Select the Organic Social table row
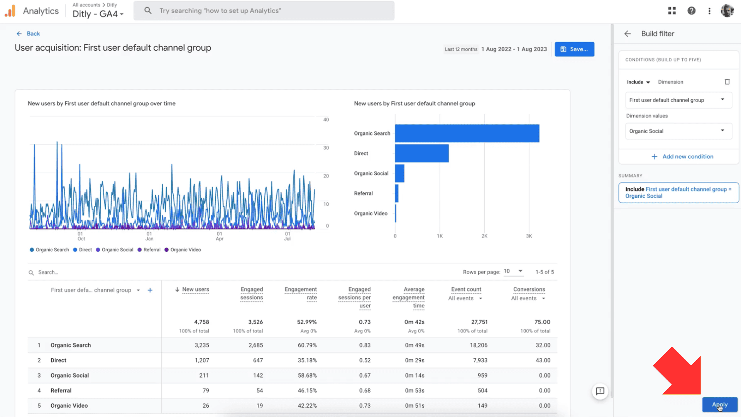 pos(293,375)
